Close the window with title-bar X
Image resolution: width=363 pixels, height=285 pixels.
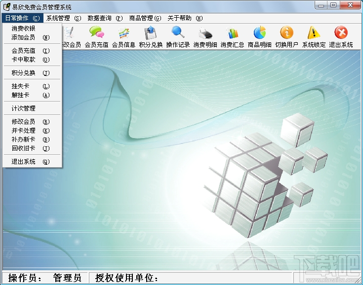(350, 5)
